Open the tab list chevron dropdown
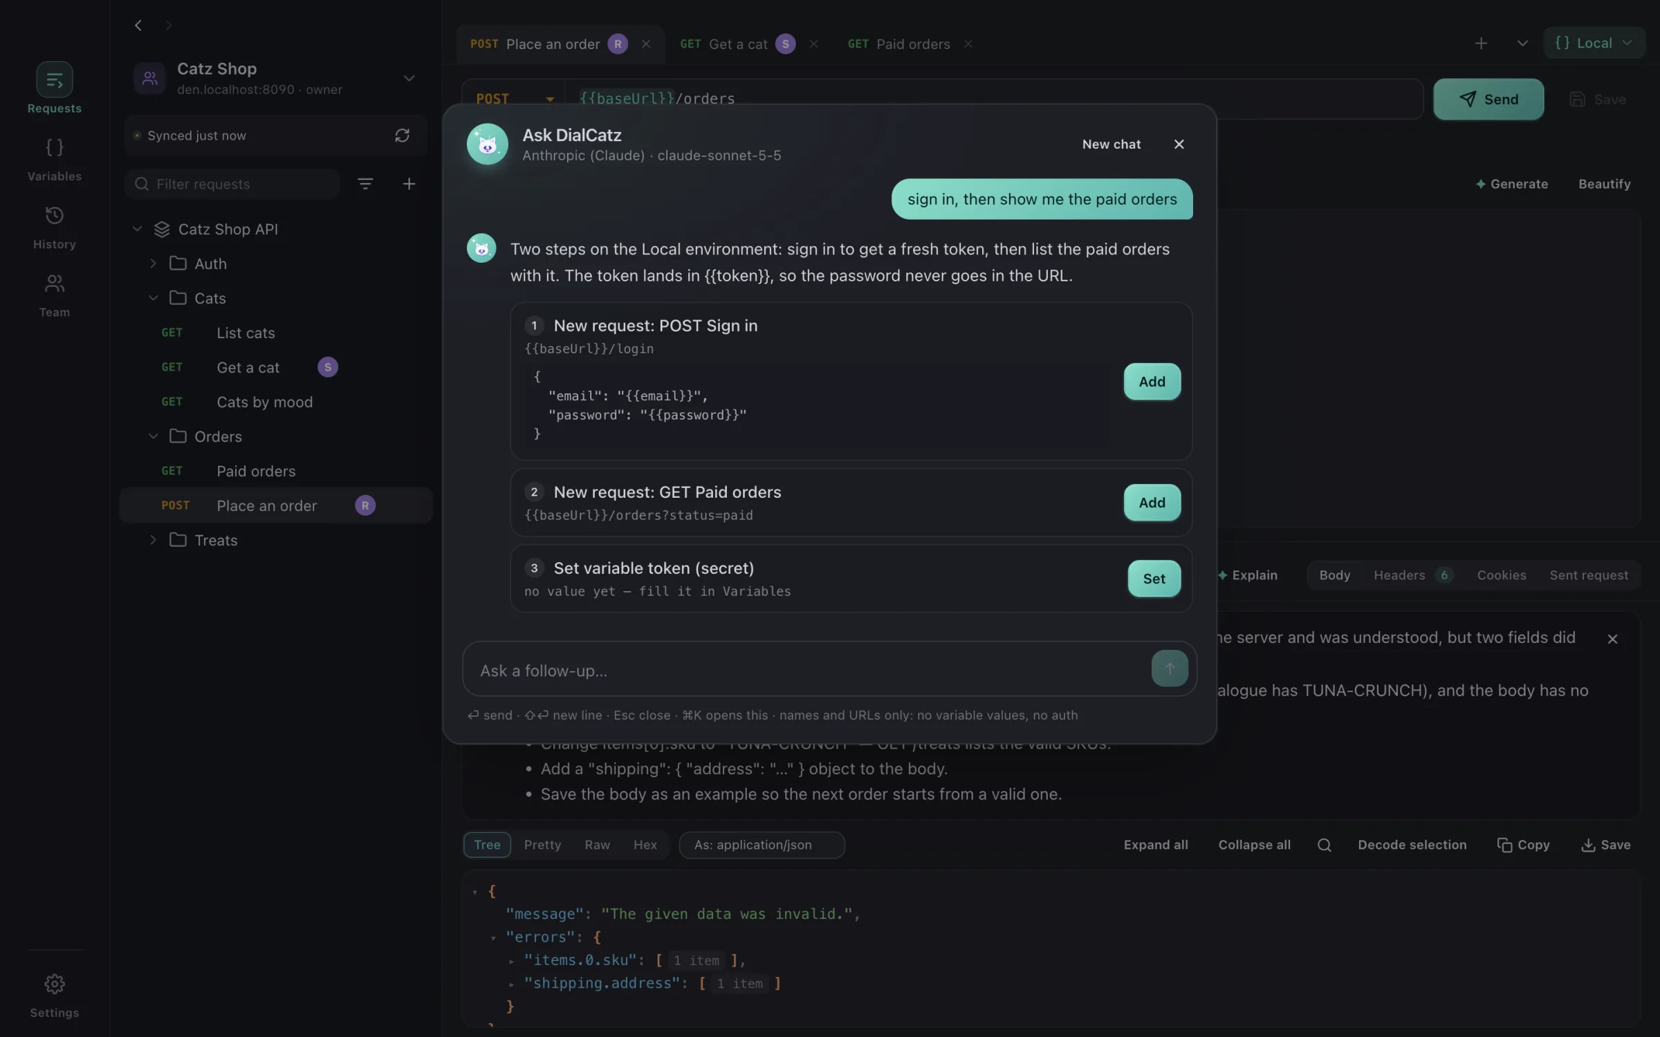 click(x=1522, y=43)
